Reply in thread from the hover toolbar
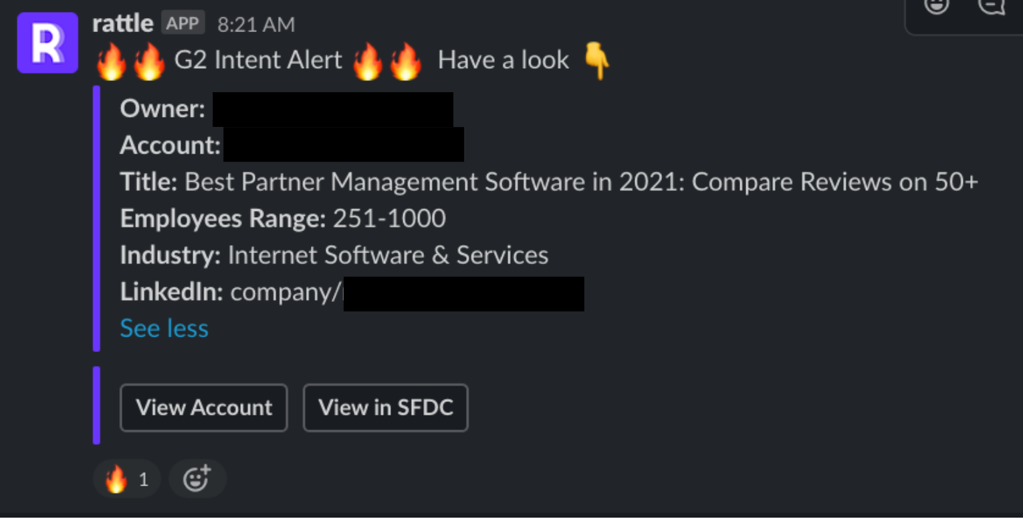 click(991, 5)
